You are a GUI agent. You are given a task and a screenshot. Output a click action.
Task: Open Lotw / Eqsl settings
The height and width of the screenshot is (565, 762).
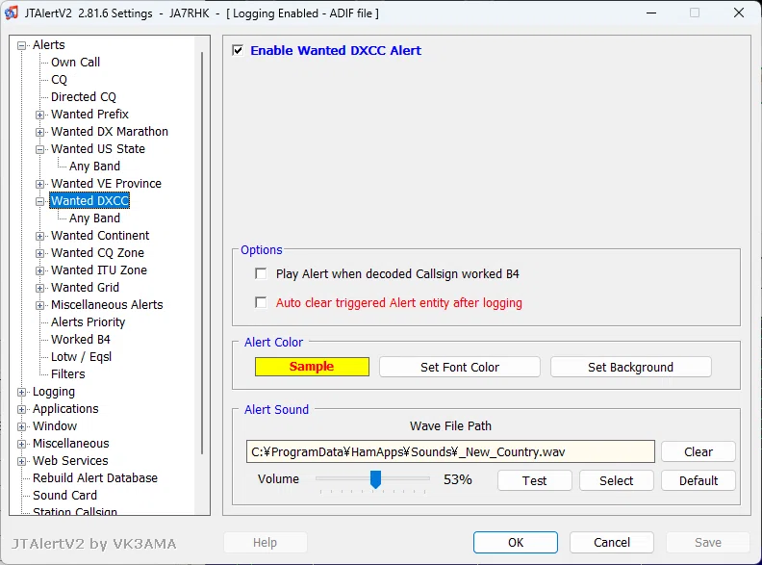click(x=81, y=357)
